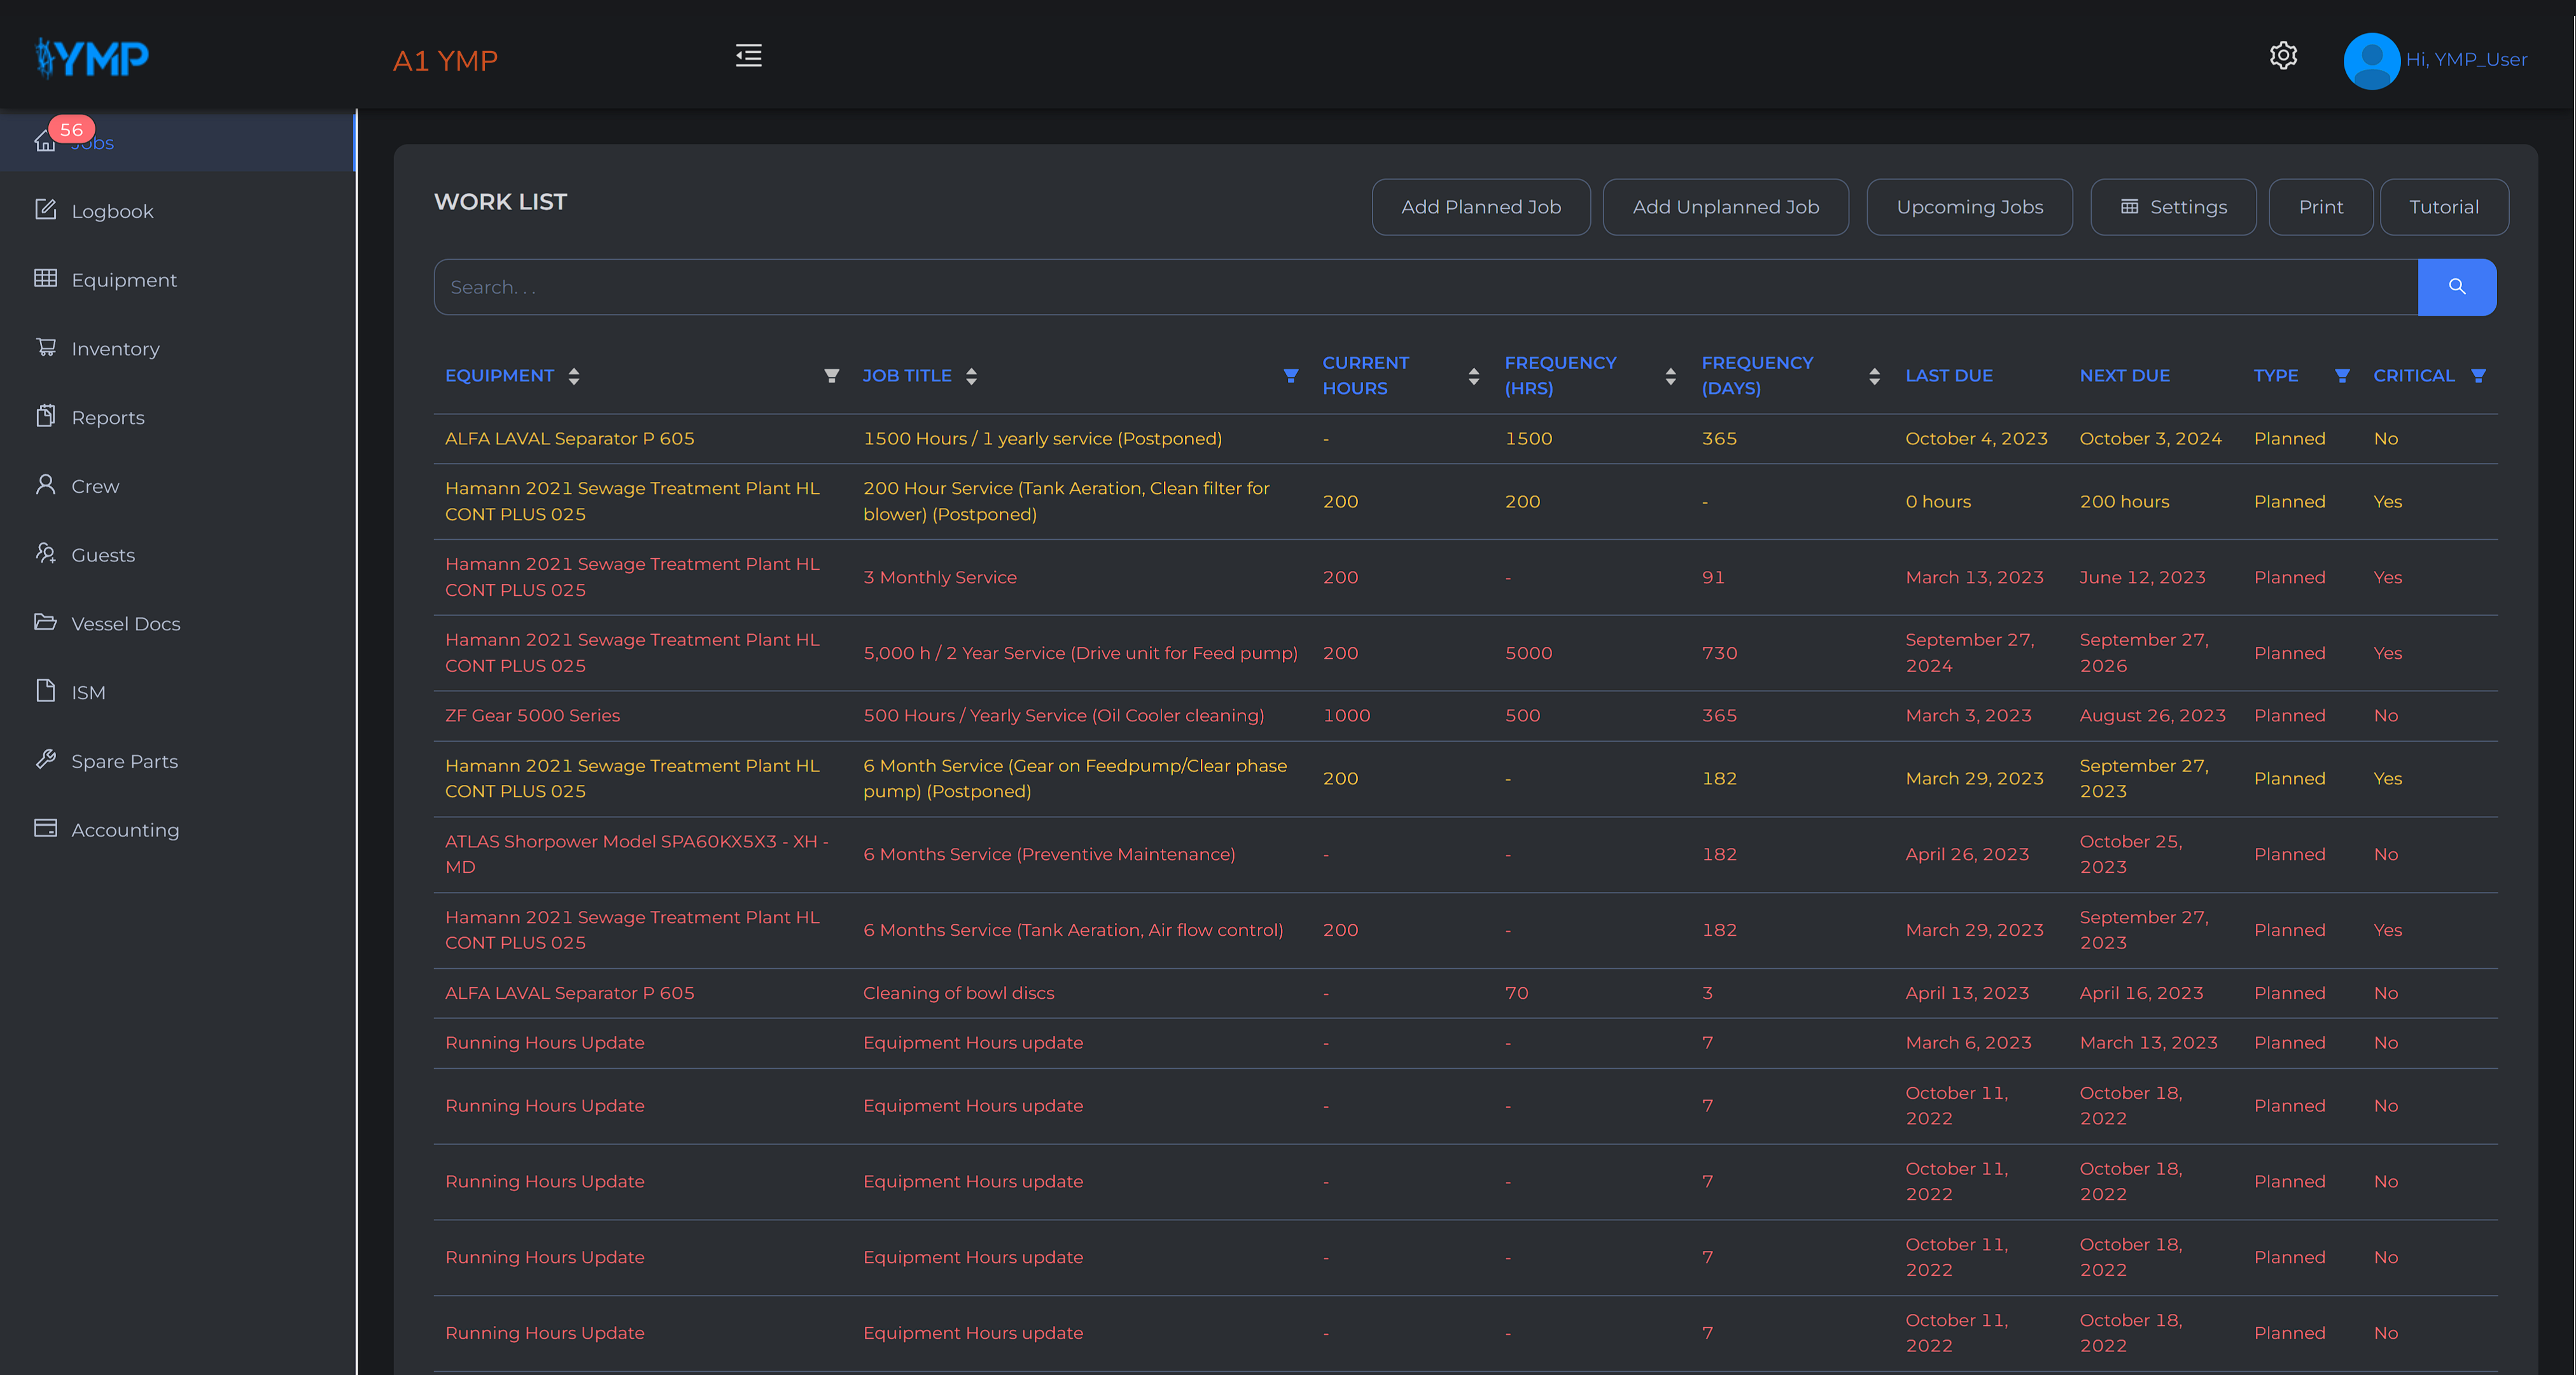Collapse the sidebar using the top icon

[748, 56]
